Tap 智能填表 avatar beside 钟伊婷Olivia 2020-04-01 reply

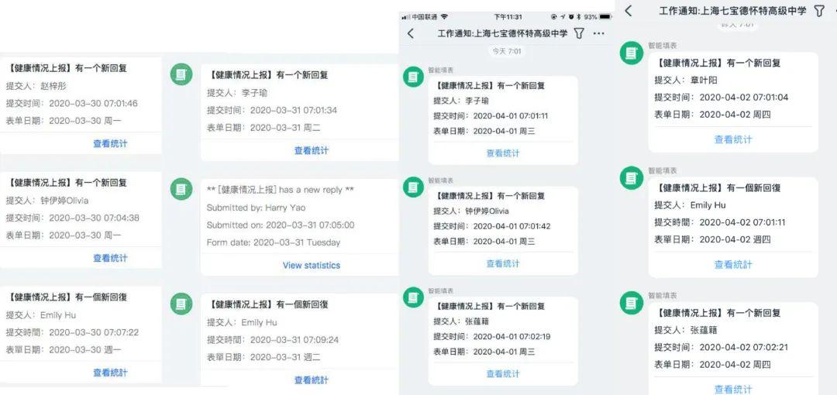(413, 187)
